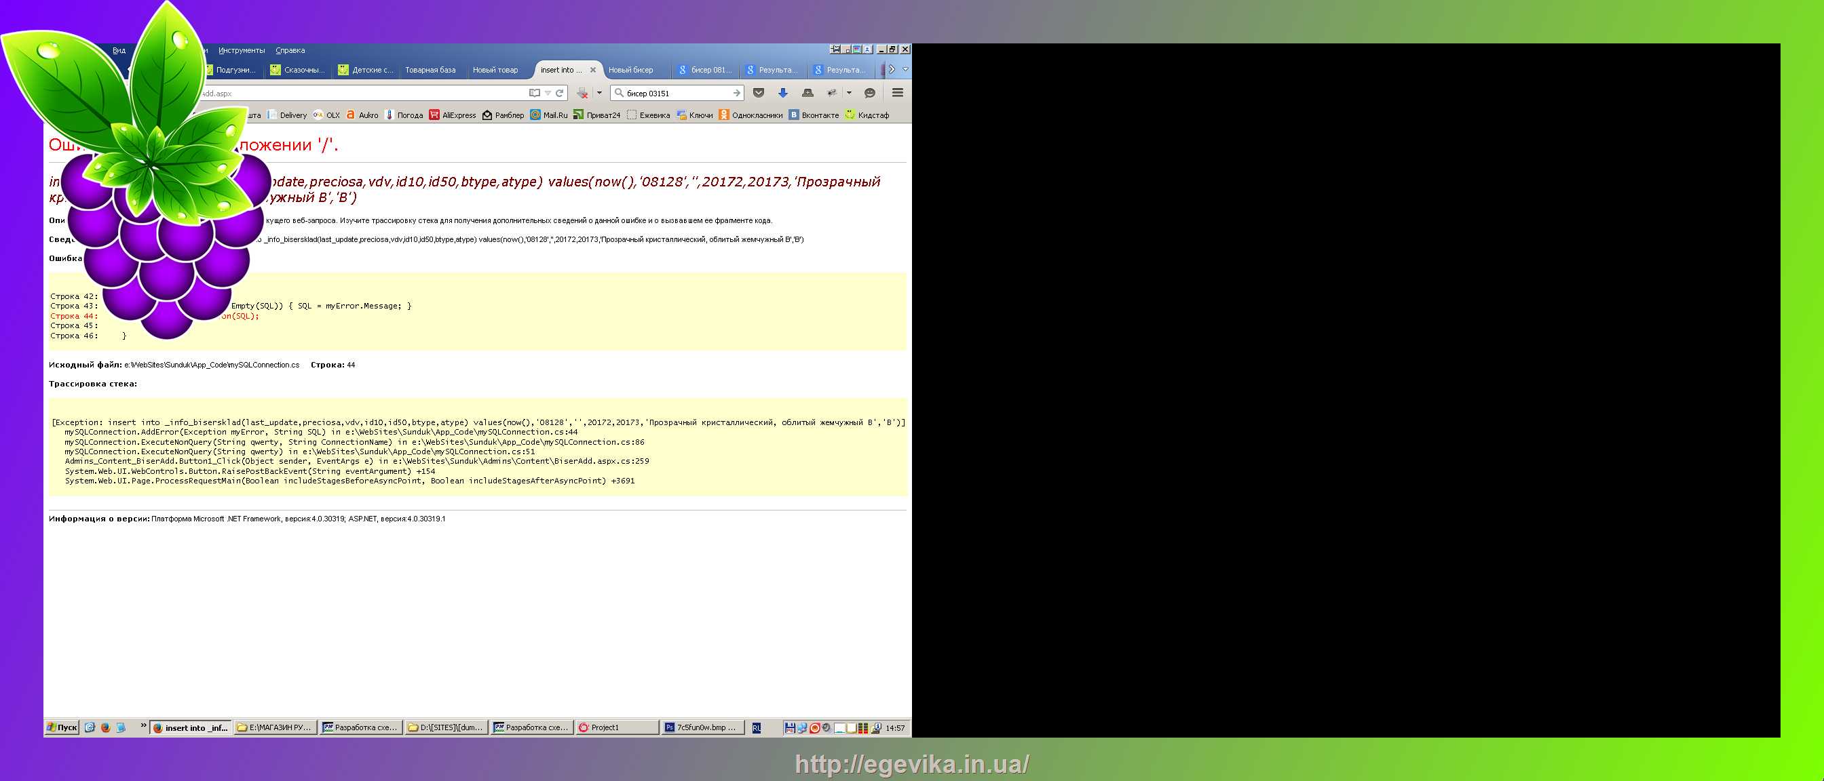Click the search go arrow
1824x781 pixels.
736,94
